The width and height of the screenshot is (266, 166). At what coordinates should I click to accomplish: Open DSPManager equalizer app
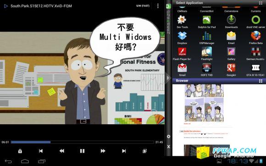click(207, 38)
